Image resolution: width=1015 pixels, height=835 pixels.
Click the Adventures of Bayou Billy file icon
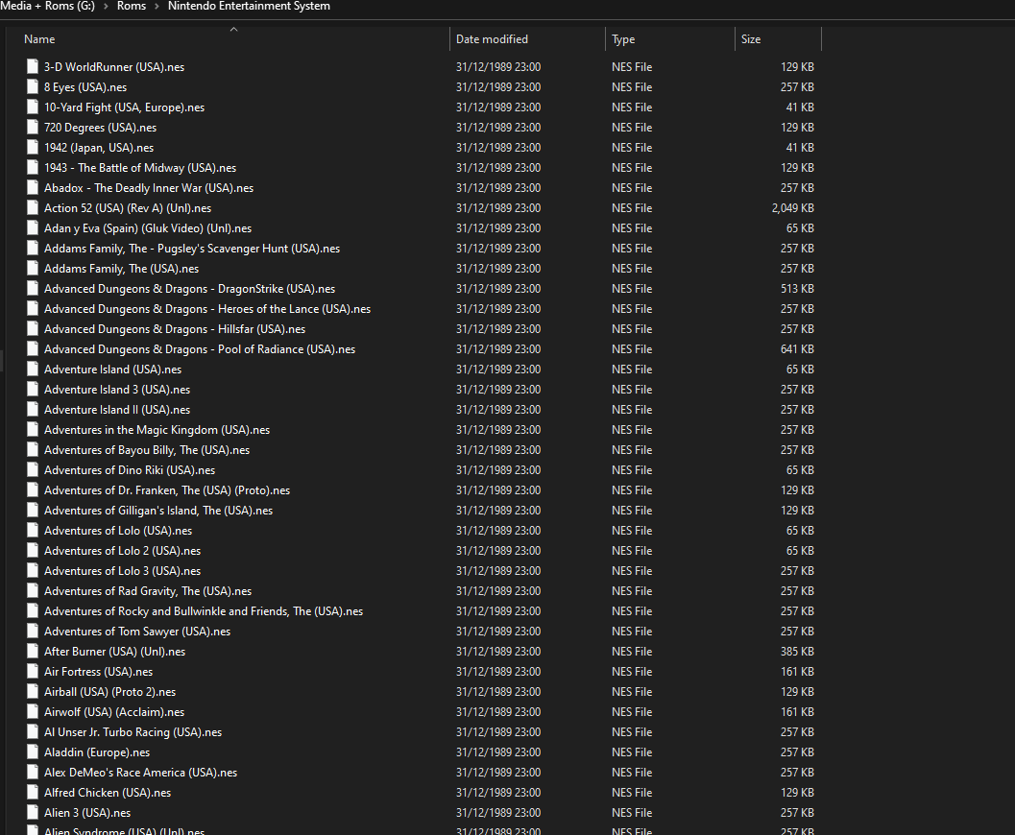click(x=33, y=449)
